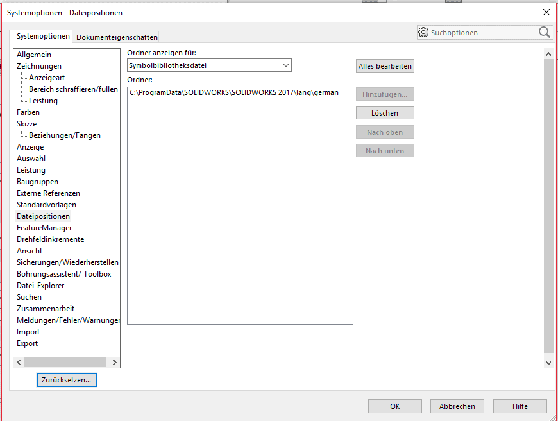Open the Bohrungsassistent/ Toolbox category
This screenshot has width=558, height=421.
pos(64,274)
